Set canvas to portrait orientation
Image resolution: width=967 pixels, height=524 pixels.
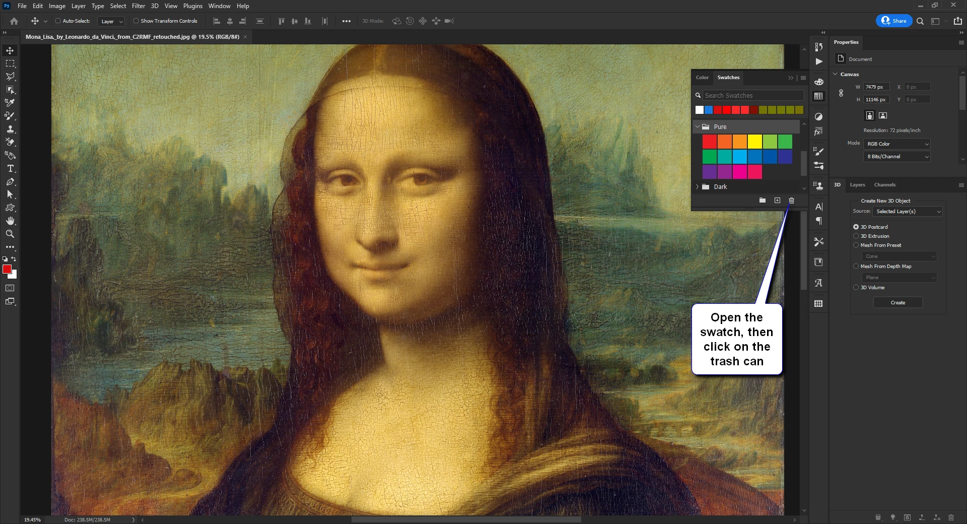click(x=870, y=115)
